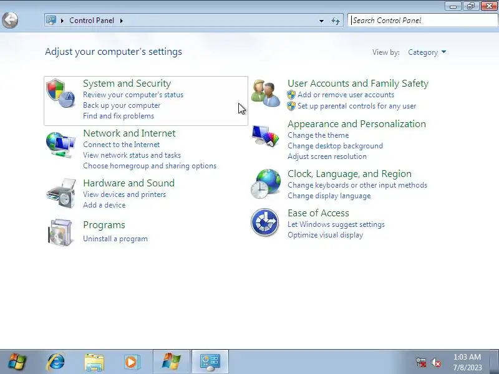Viewport: 499px width, 374px height.
Task: Open the Network and Internet globe icon
Action: point(61,145)
